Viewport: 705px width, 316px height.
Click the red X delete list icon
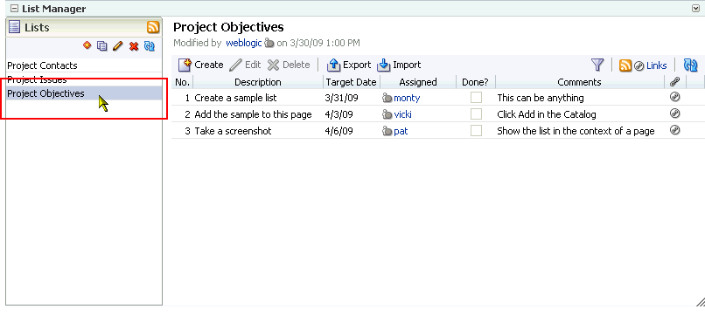[134, 46]
